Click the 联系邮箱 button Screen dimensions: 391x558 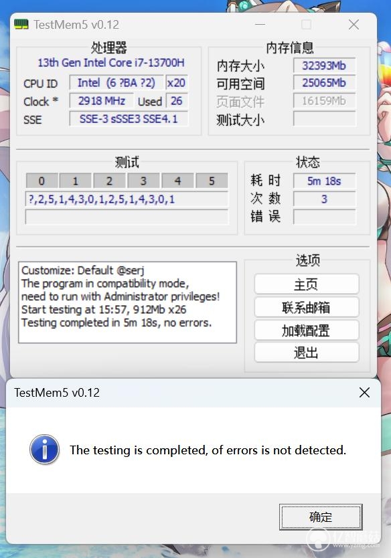tap(306, 307)
